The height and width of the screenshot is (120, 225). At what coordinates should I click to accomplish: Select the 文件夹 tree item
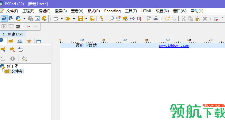click(x=17, y=71)
